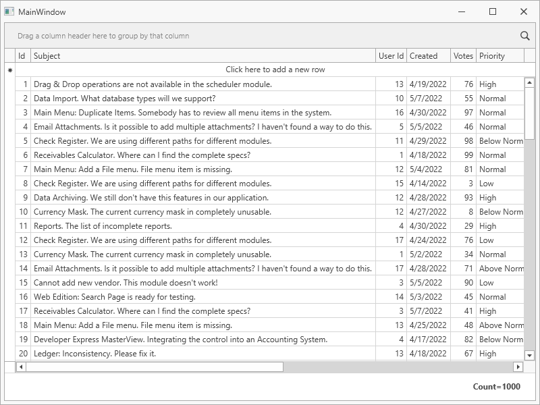This screenshot has width=540, height=405.
Task: Click user id 14 in row 16
Action: [x=391, y=297]
